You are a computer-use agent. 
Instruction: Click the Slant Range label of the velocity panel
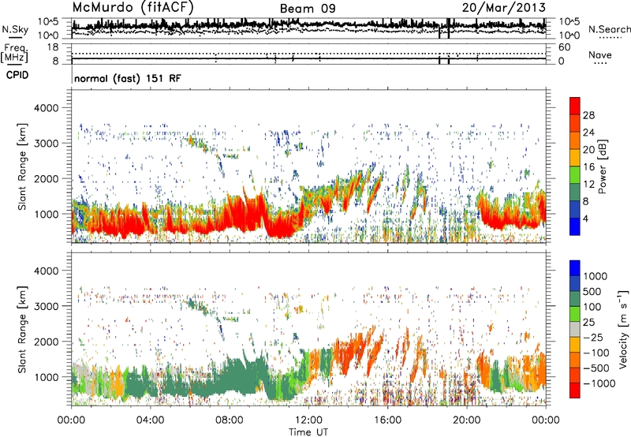coord(22,329)
